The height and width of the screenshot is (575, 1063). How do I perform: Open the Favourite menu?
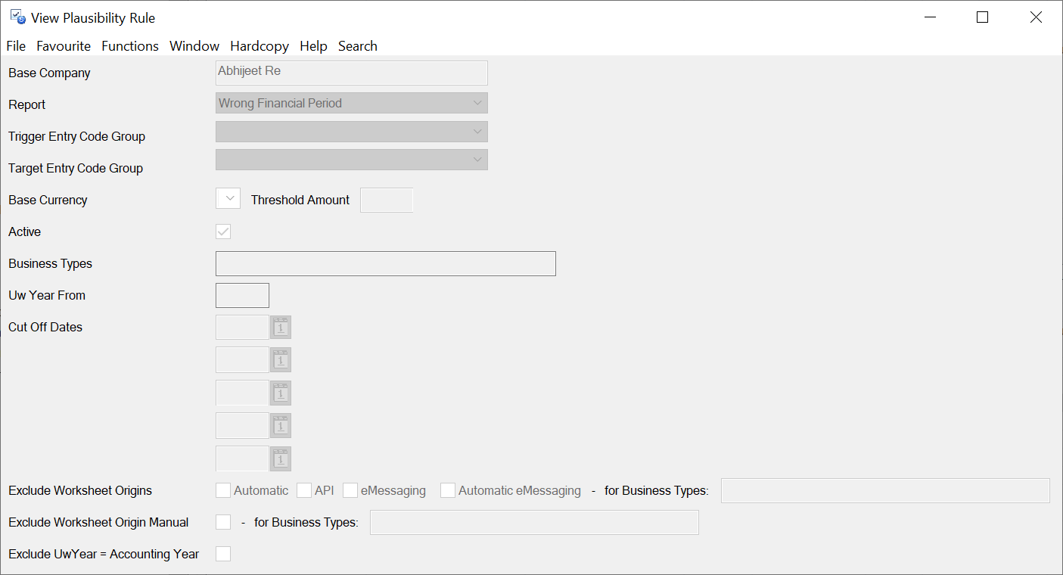64,46
